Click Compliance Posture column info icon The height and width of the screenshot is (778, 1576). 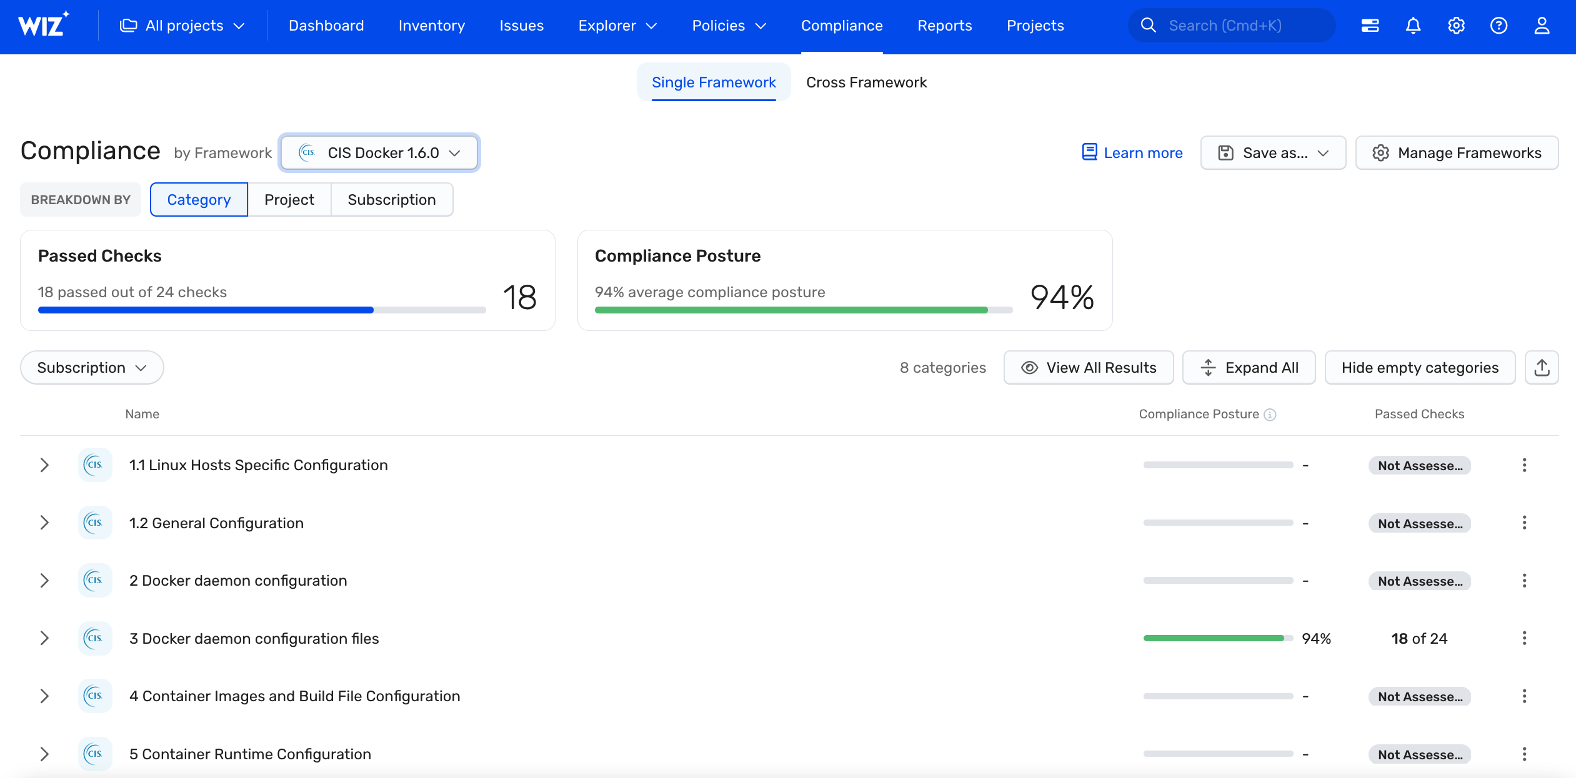(x=1270, y=415)
